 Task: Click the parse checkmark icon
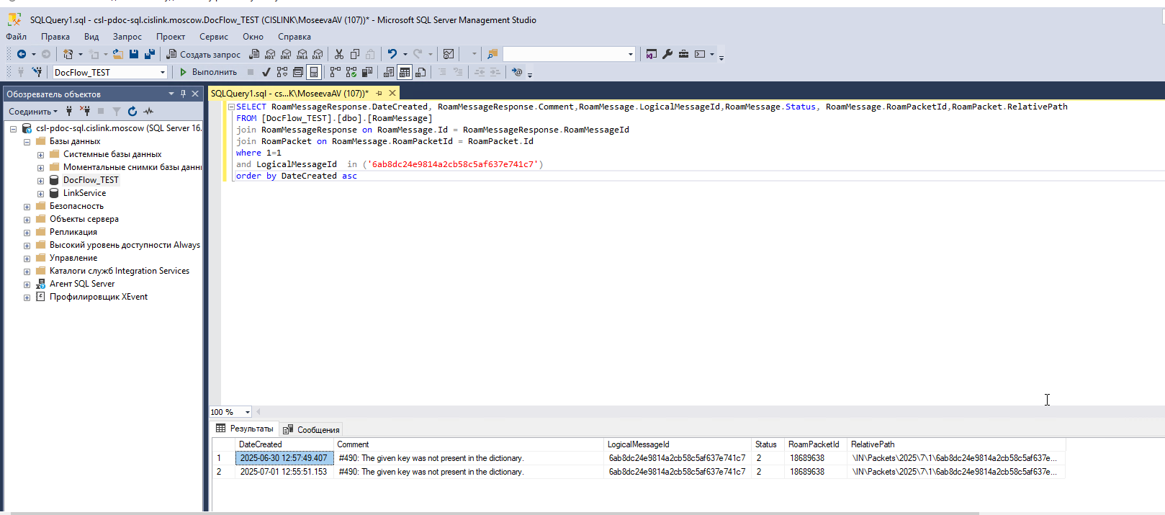(266, 72)
